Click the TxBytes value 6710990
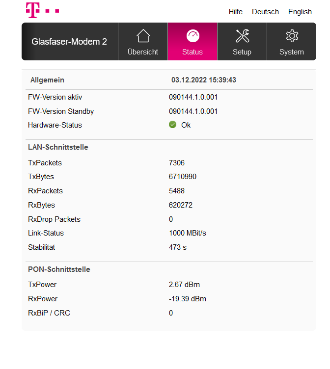 click(x=183, y=177)
